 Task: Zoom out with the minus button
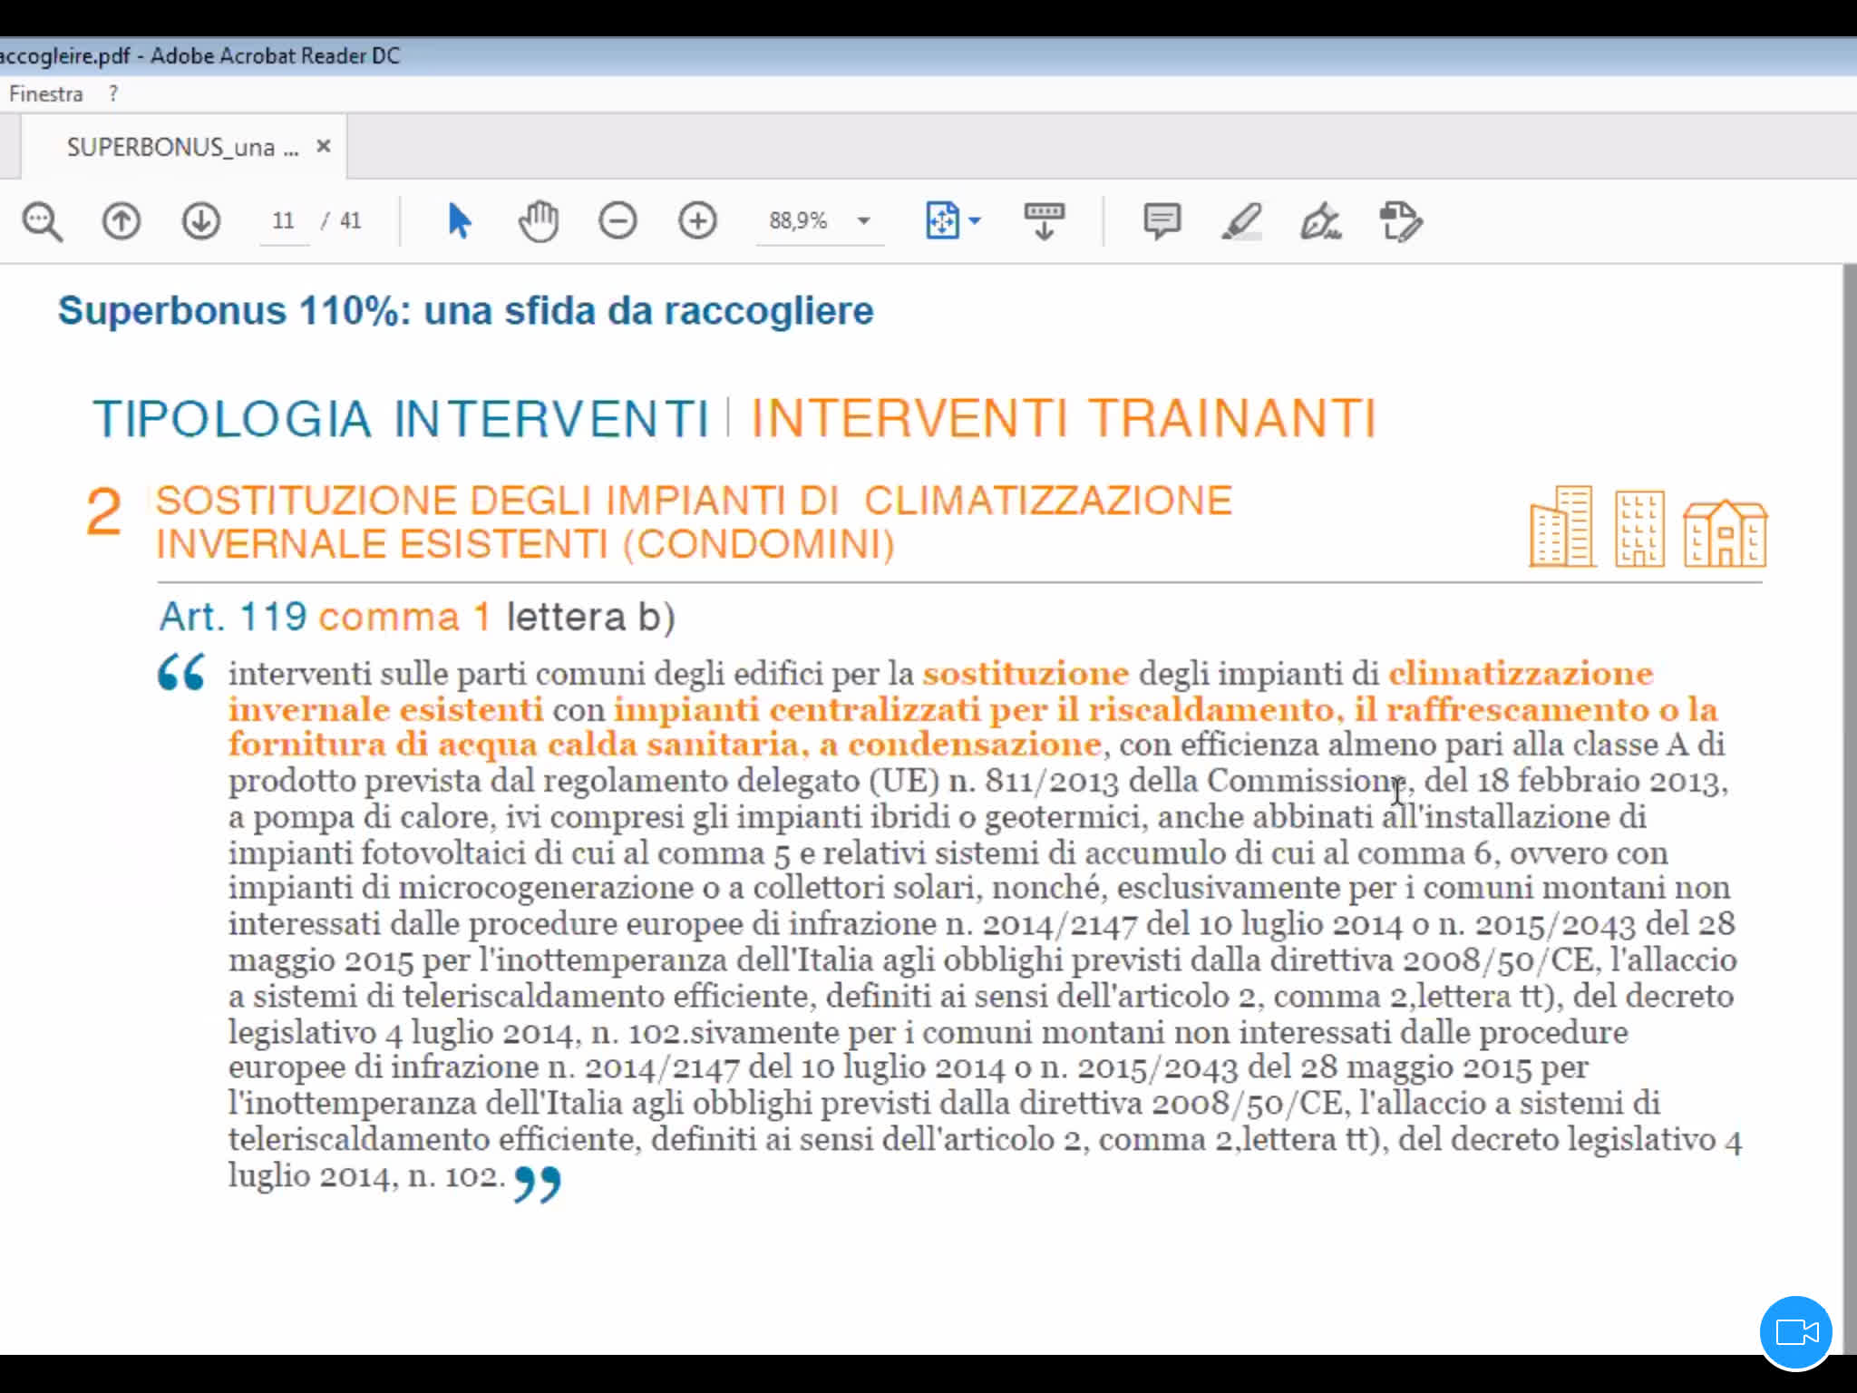617,221
